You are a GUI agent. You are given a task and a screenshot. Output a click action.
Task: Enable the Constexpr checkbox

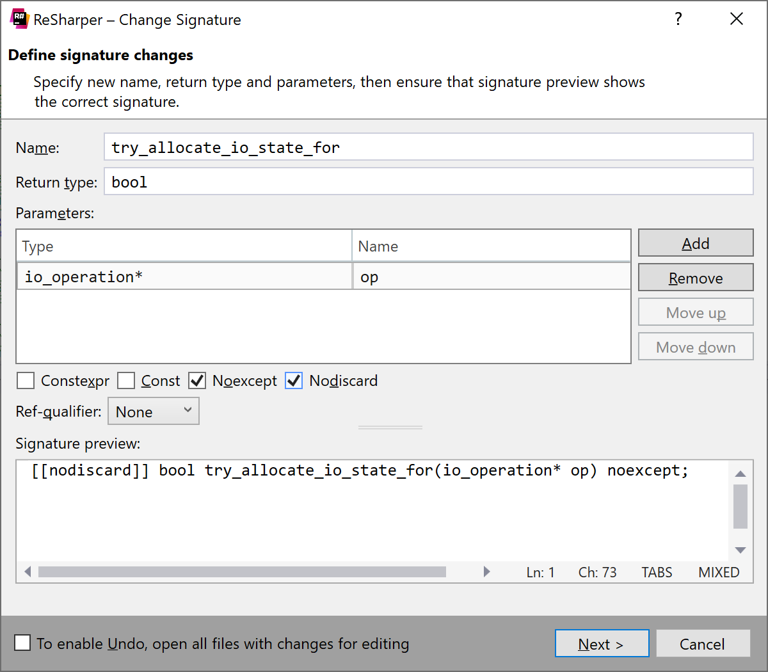coord(25,380)
